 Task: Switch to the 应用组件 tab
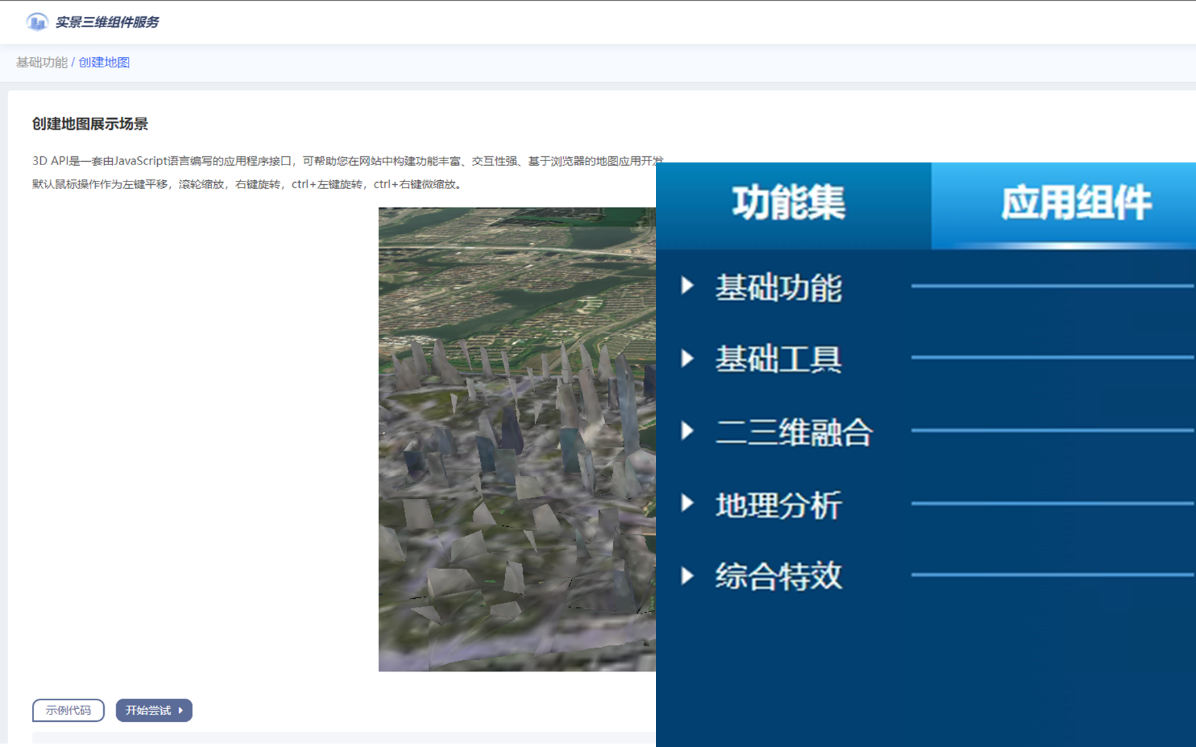click(1076, 203)
